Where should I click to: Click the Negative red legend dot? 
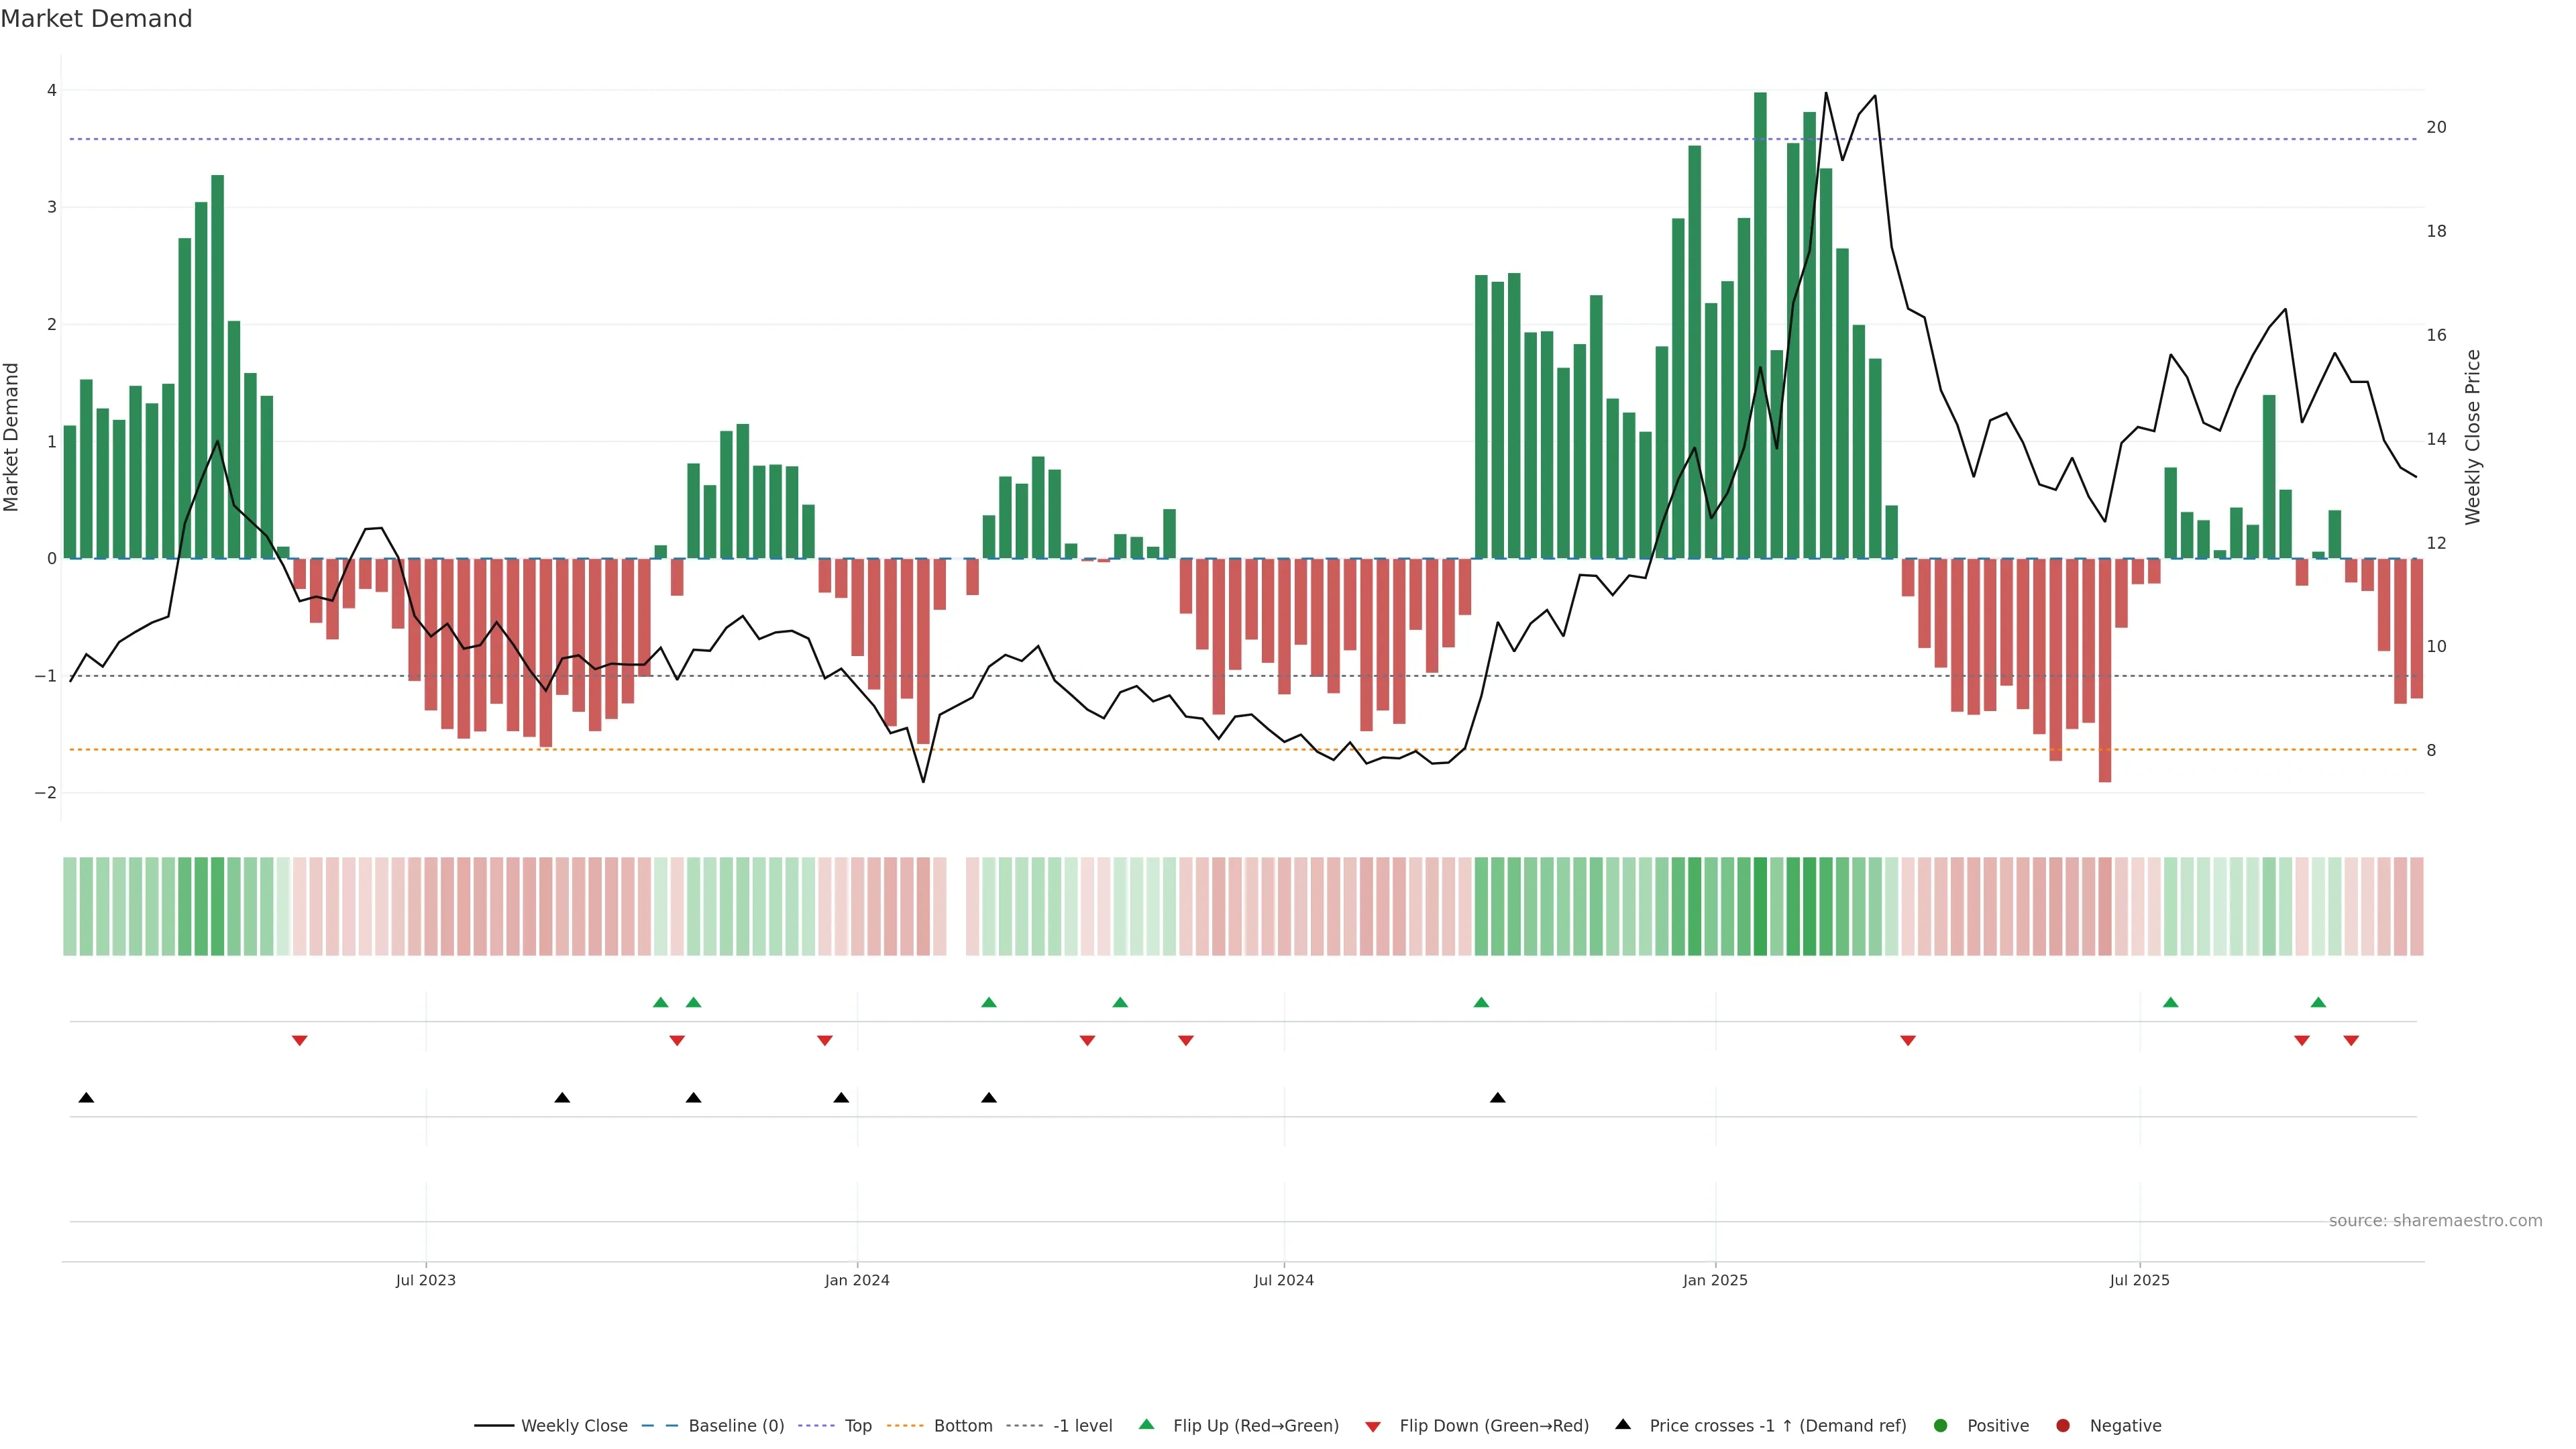point(2062,1425)
